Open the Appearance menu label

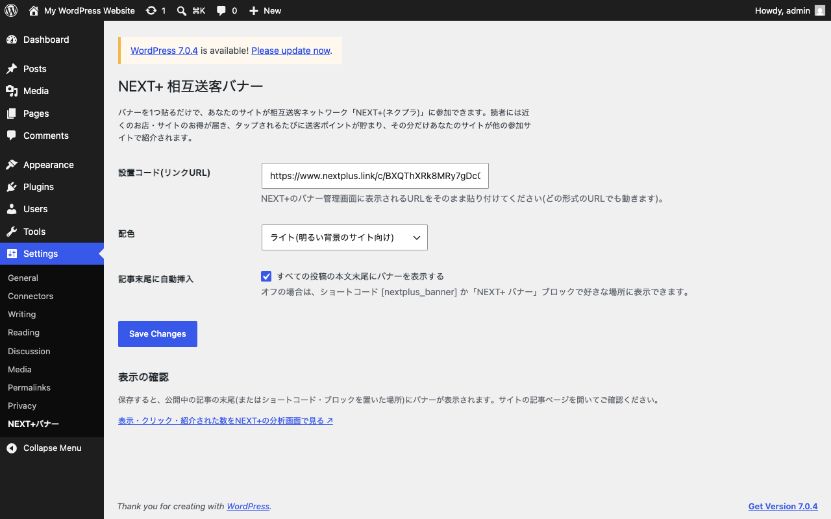pyautogui.click(x=49, y=165)
